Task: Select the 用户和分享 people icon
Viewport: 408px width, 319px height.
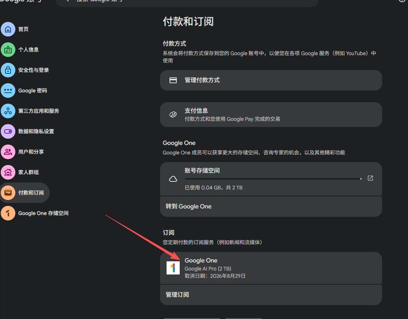Action: pos(8,152)
